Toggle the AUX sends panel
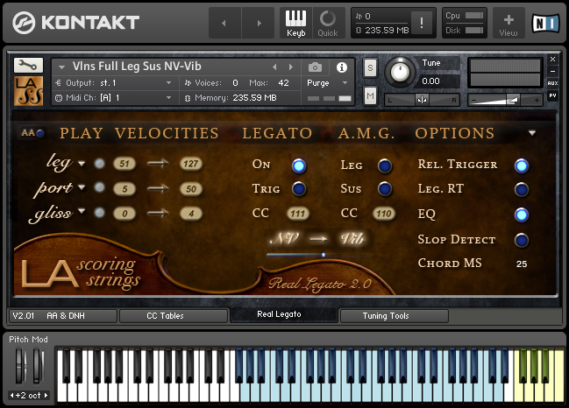This screenshot has width=569, height=408. [x=552, y=83]
